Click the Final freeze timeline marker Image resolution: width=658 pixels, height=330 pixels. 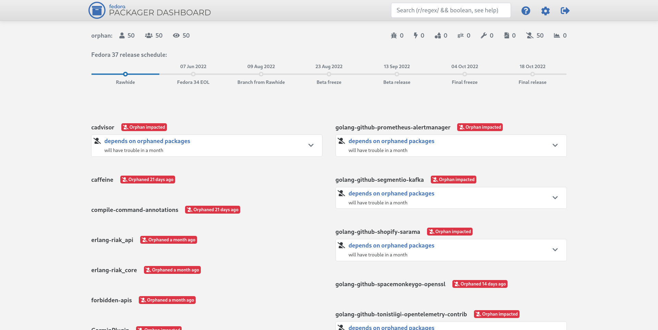tap(465, 74)
